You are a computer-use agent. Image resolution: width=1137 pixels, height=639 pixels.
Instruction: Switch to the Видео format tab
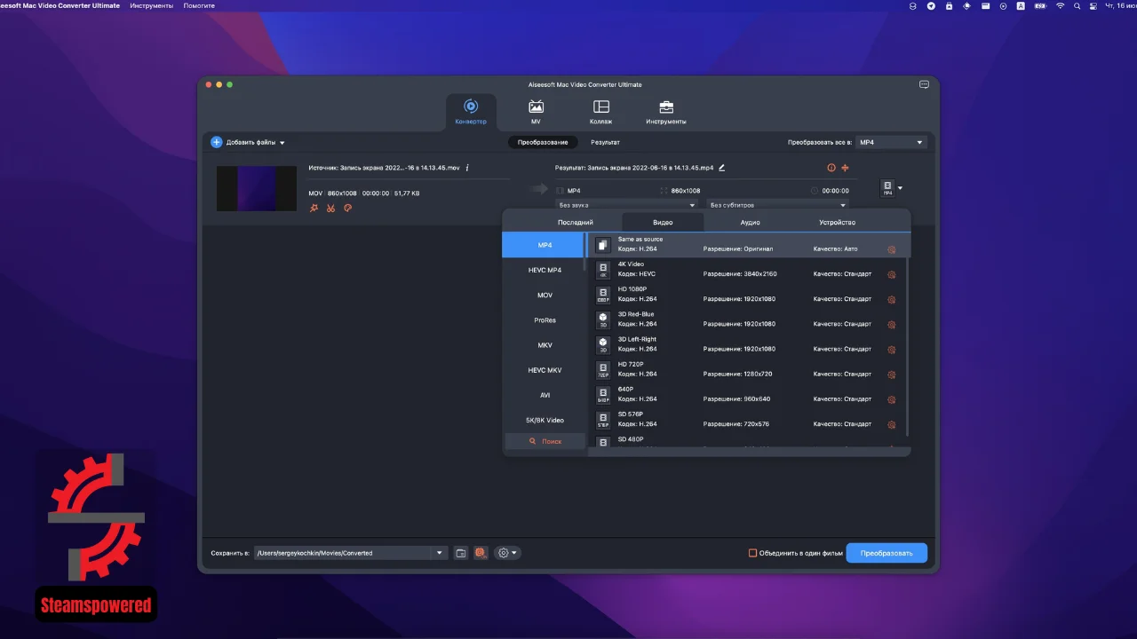click(x=663, y=223)
